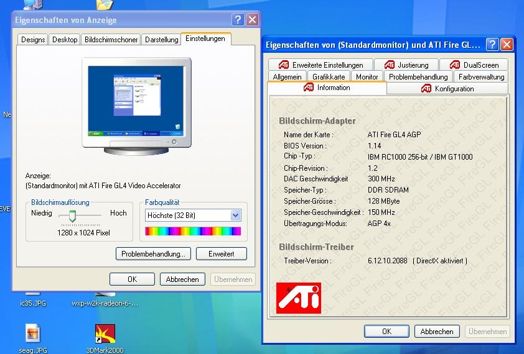Open the Grafikkarte tab
The width and height of the screenshot is (524, 354).
click(329, 77)
